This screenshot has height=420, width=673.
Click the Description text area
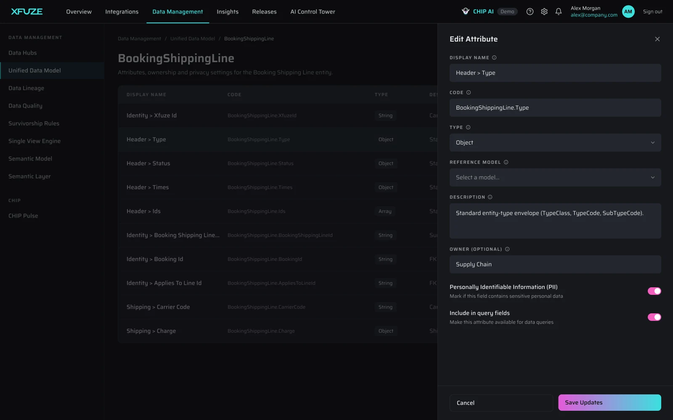point(555,221)
